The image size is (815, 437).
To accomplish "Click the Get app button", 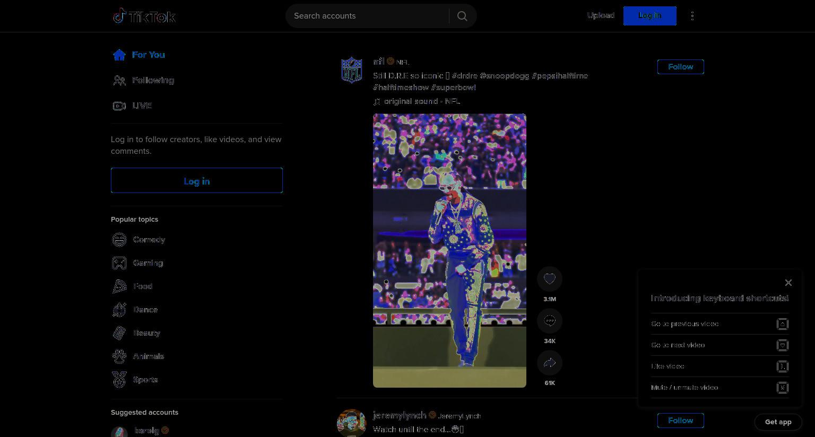I will tap(778, 422).
